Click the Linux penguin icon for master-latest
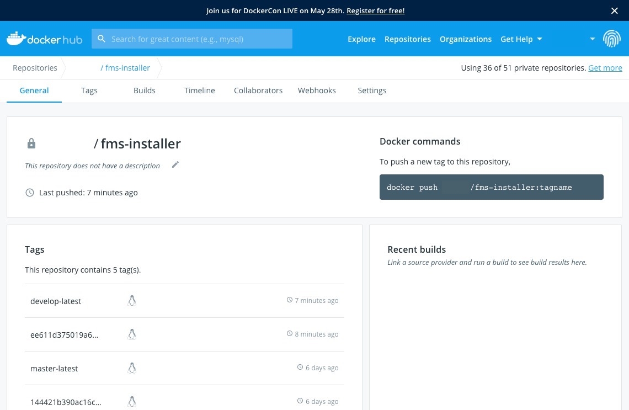The height and width of the screenshot is (410, 629). [x=132, y=368]
